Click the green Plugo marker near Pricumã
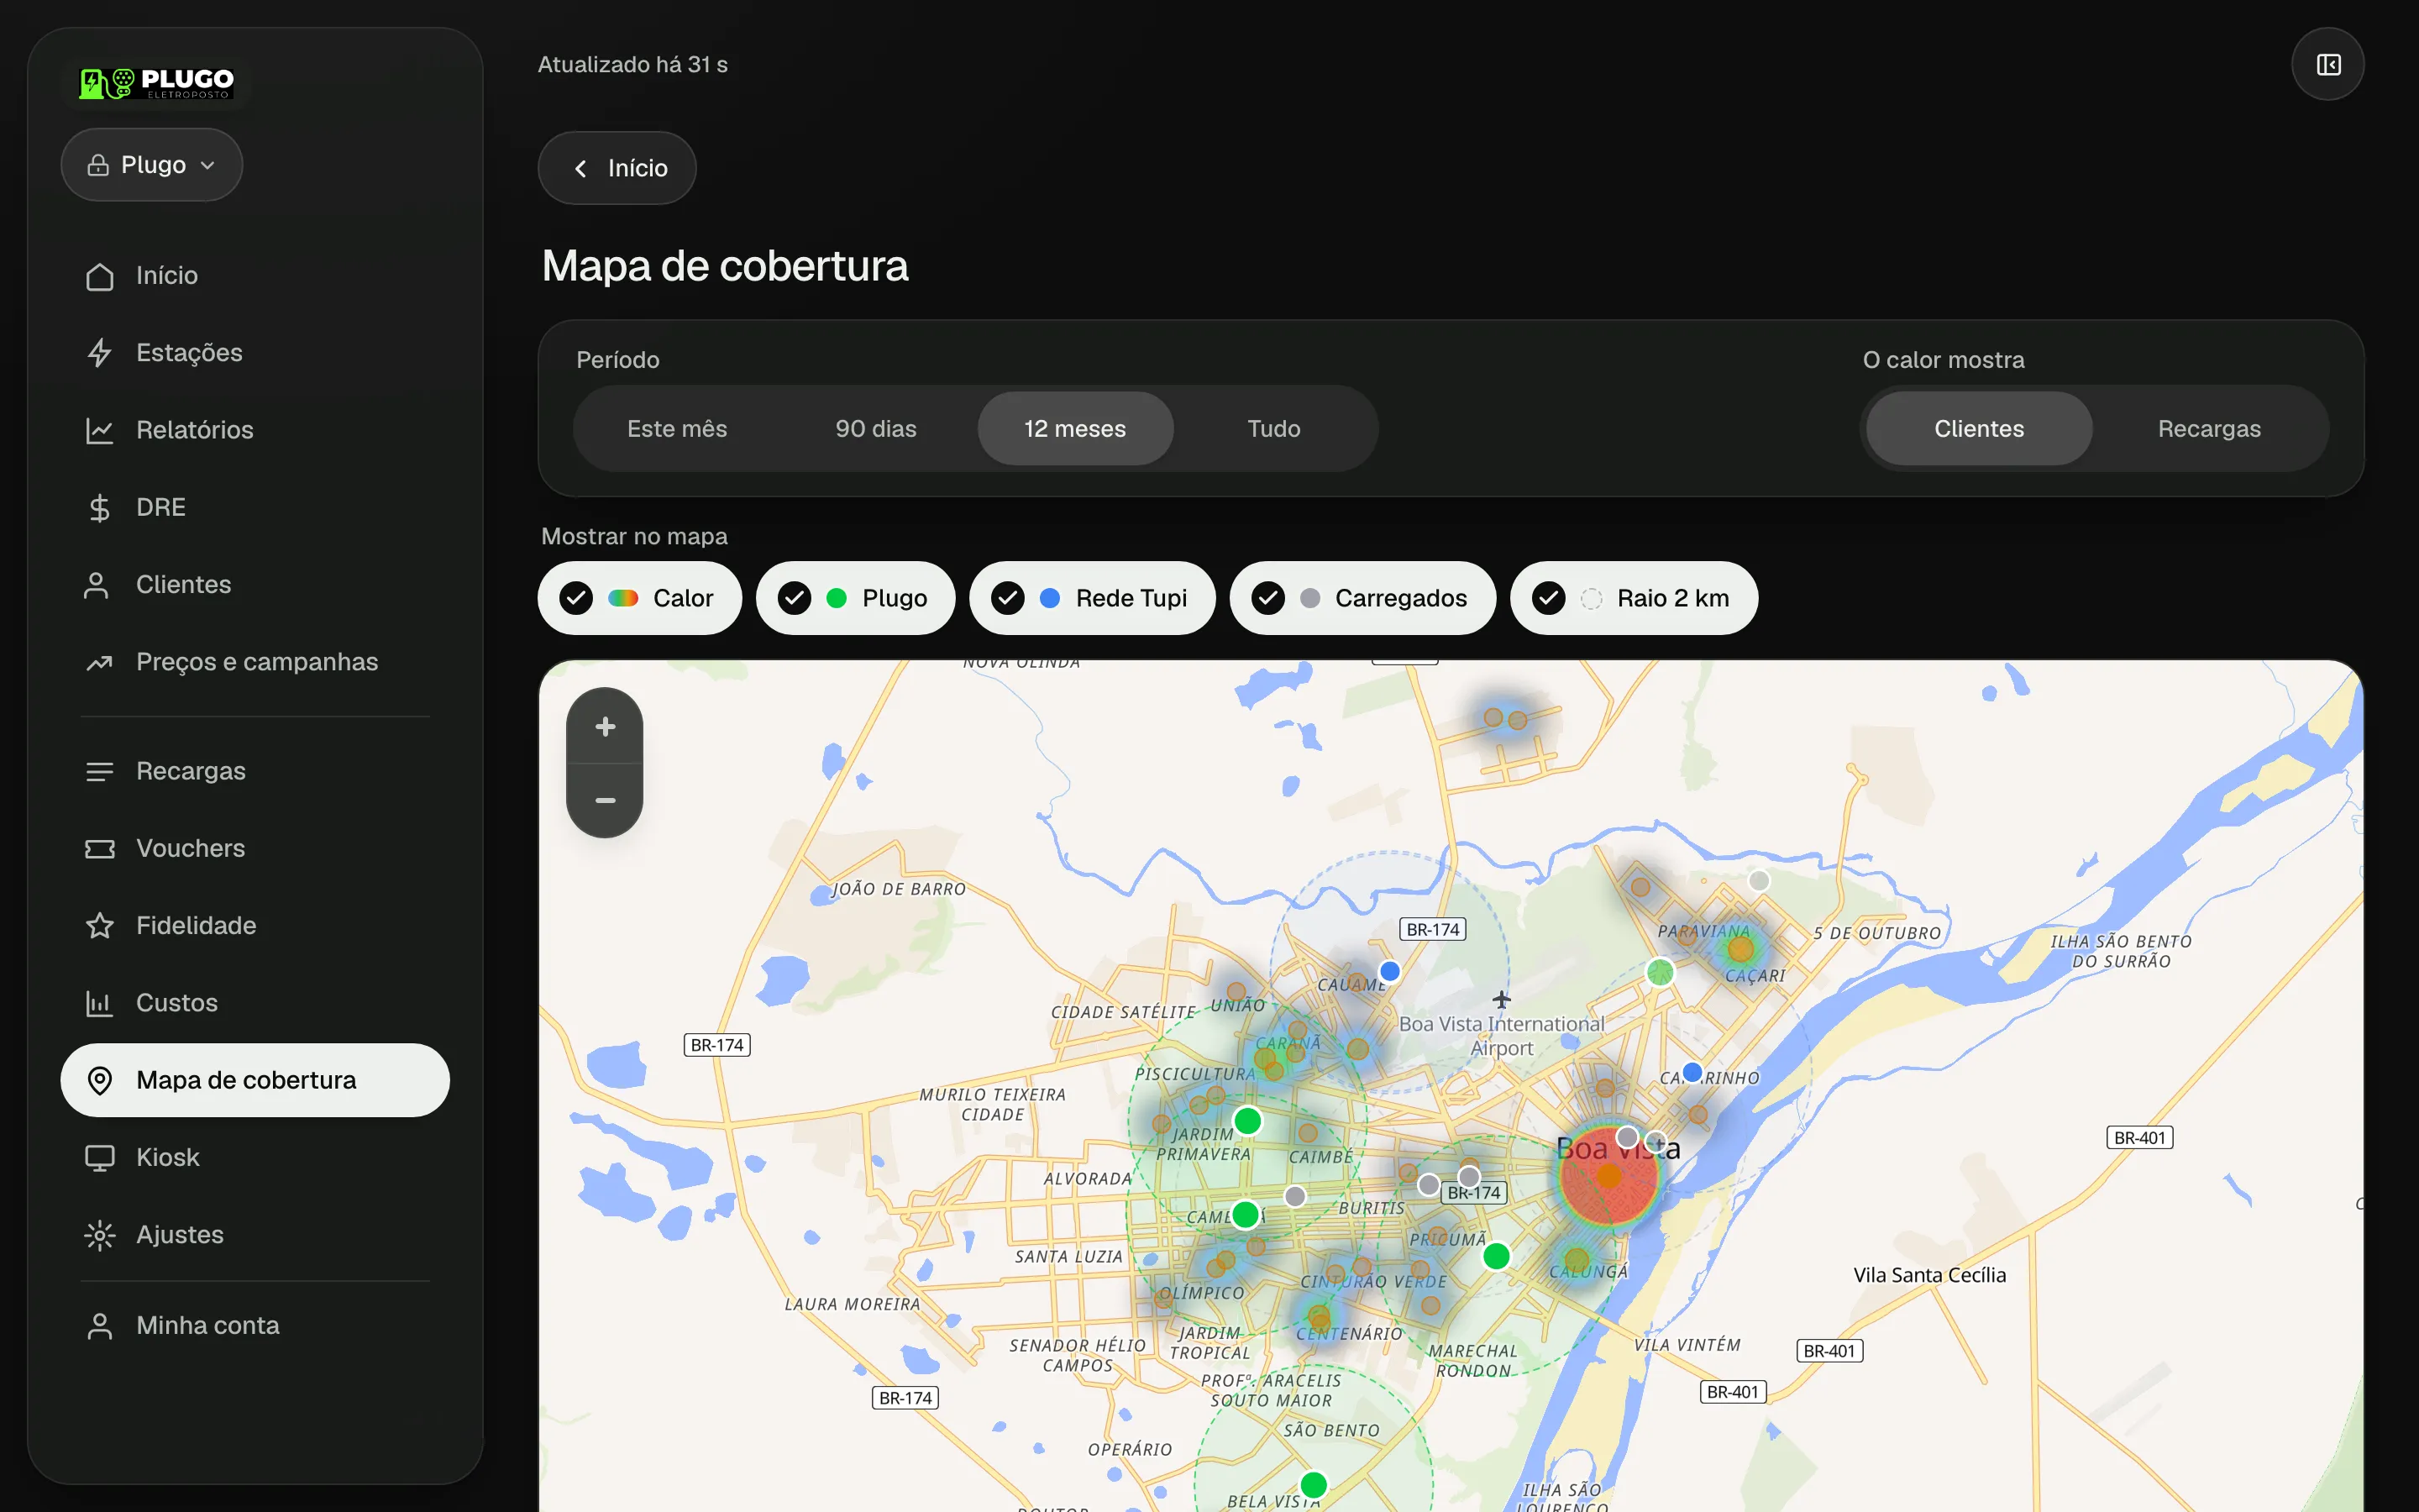This screenshot has width=2419, height=1512. 1495,1256
